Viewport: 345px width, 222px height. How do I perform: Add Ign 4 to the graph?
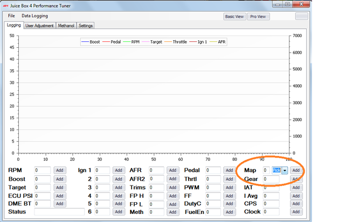point(119,196)
